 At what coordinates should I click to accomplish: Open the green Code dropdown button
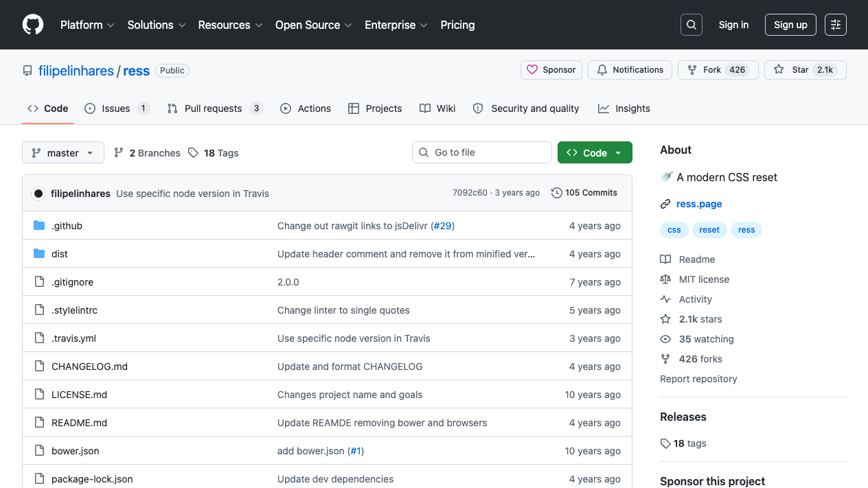pos(595,152)
